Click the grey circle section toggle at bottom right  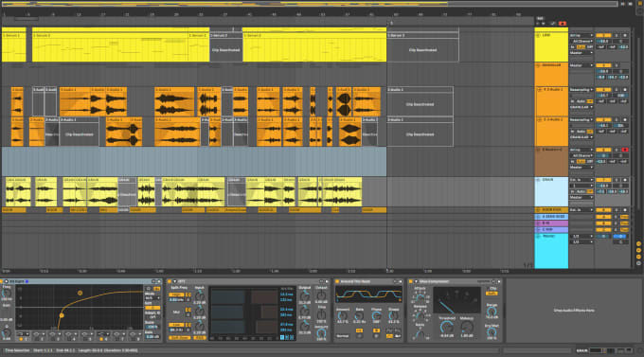(638, 263)
